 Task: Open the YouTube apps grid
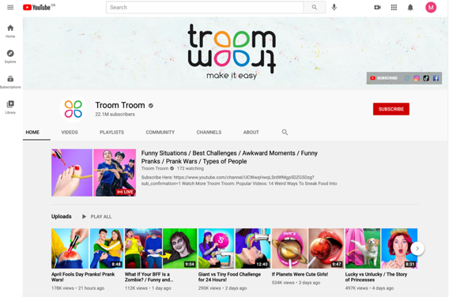pos(394,7)
